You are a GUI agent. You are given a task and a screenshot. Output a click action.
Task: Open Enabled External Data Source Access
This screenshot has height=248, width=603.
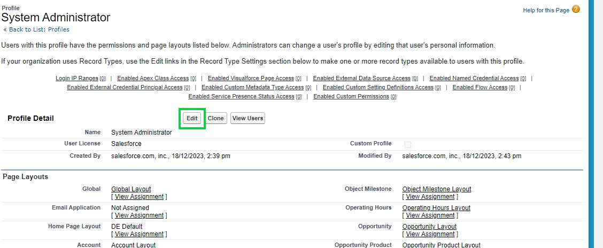point(361,79)
